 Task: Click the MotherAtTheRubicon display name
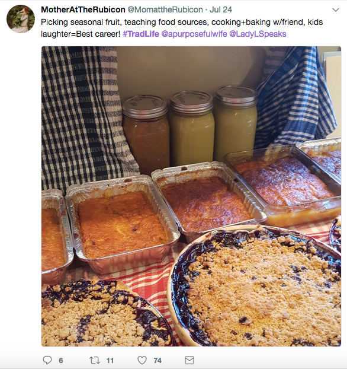(83, 9)
